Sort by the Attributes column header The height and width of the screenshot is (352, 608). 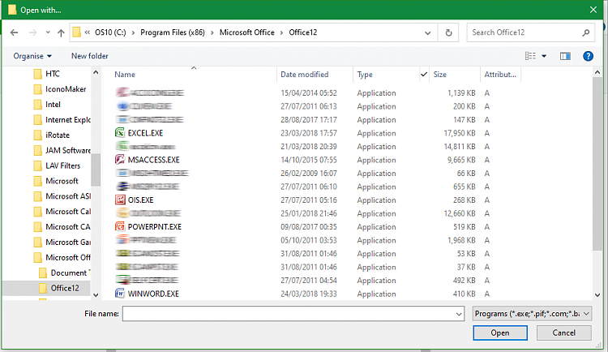click(500, 74)
